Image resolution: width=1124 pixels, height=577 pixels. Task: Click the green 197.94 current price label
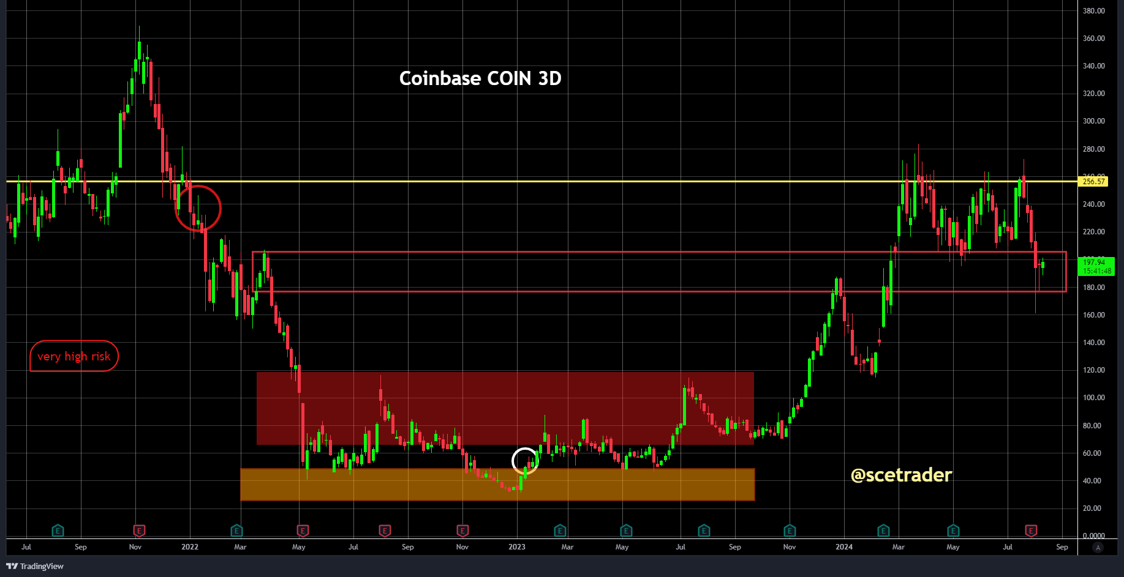[x=1096, y=267]
